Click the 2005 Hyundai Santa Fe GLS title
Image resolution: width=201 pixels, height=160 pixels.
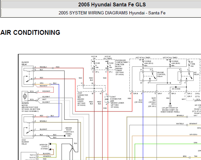[x=112, y=4]
